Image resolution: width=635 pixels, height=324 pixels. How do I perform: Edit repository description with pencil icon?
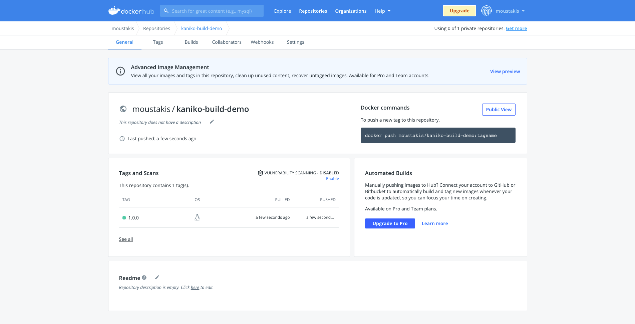[x=212, y=122]
